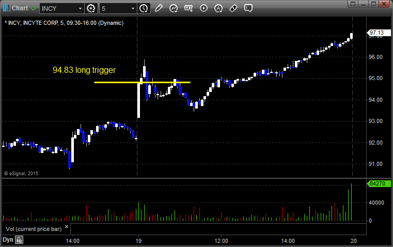The height and width of the screenshot is (247, 393).
Task: Open the chart studies icon menu
Action: [174, 8]
